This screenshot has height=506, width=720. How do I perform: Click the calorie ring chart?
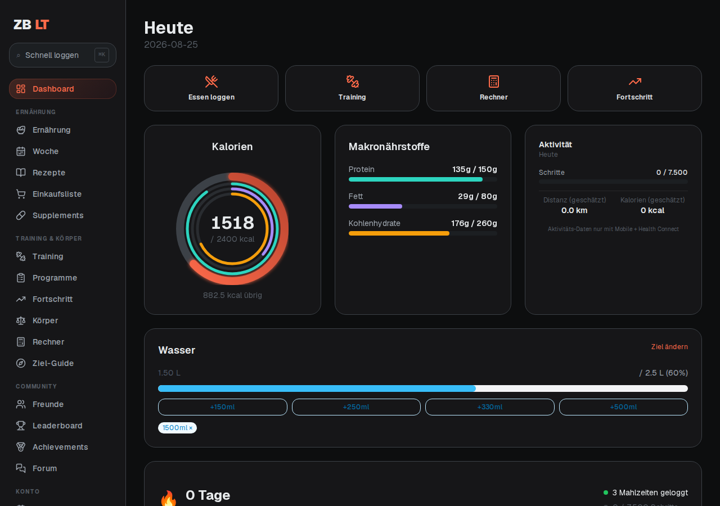pyautogui.click(x=232, y=229)
